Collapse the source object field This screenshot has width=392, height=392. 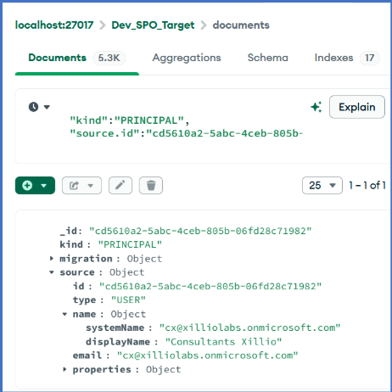52,272
